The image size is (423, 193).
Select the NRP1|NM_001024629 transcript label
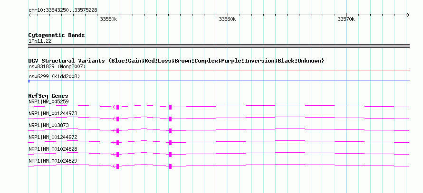tap(53, 161)
